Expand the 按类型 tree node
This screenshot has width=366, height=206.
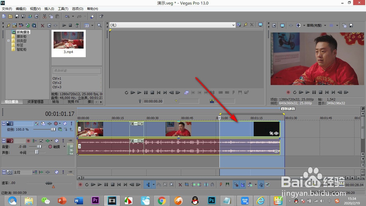[x=8, y=41]
